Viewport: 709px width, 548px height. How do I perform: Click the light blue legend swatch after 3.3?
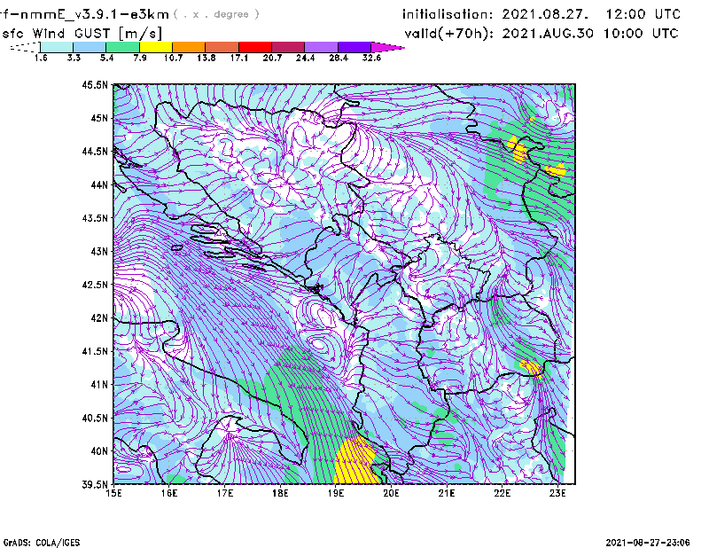click(x=90, y=47)
